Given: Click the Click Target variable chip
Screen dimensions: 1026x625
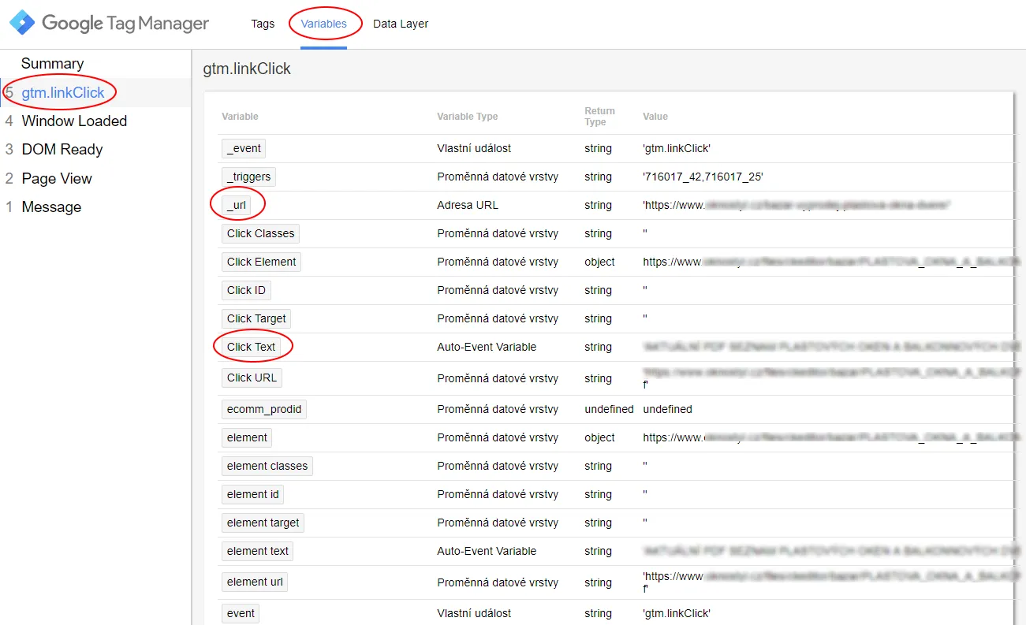Looking at the screenshot, I should coord(256,318).
